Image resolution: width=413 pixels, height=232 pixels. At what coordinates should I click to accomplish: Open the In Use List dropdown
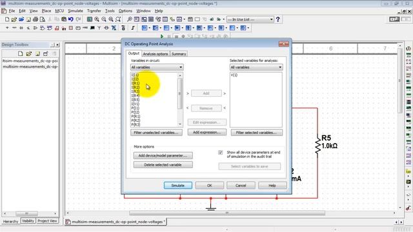tap(250, 19)
